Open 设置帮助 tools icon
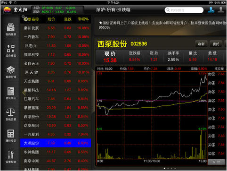 (x=11, y=157)
